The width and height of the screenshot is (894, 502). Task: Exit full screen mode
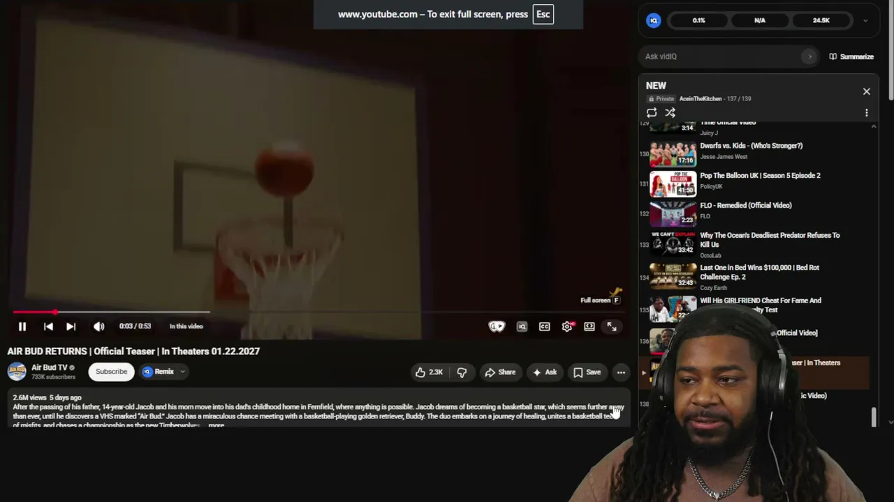tap(612, 326)
